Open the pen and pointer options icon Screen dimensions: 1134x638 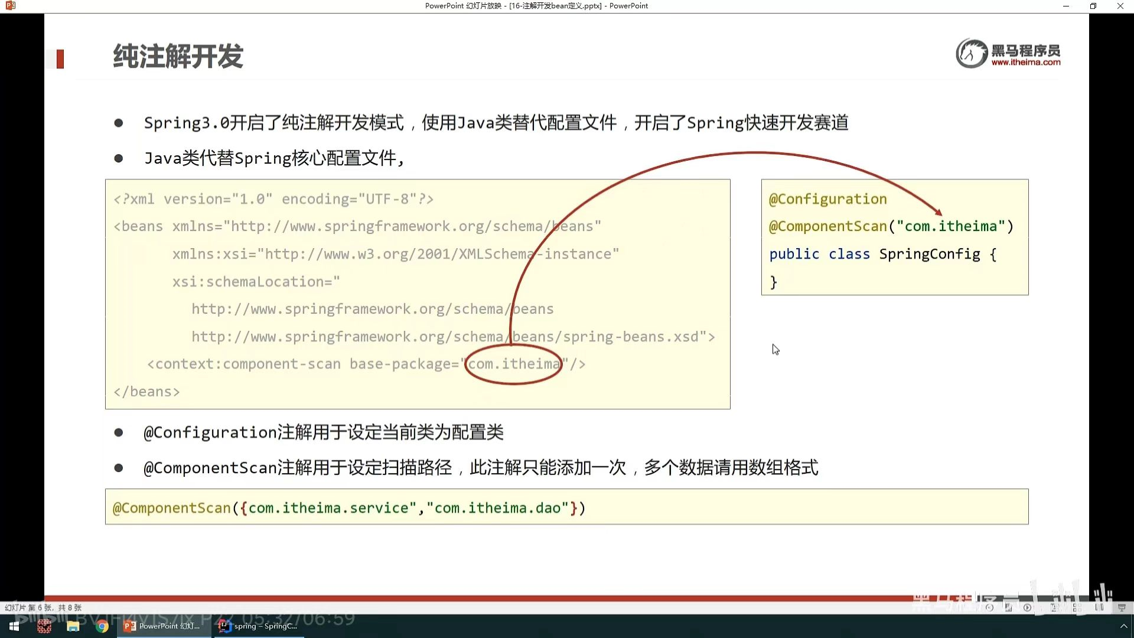click(x=1008, y=607)
